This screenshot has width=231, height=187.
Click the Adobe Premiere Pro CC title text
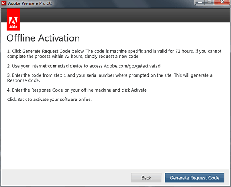(x=30, y=3)
